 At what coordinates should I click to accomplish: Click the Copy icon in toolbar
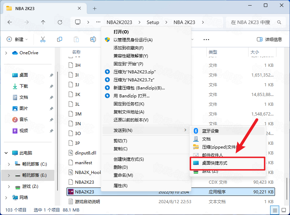tap(60, 39)
